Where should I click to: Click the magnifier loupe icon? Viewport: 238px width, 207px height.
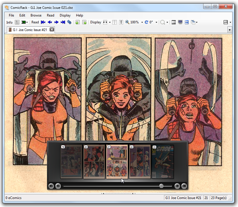(x=162, y=22)
